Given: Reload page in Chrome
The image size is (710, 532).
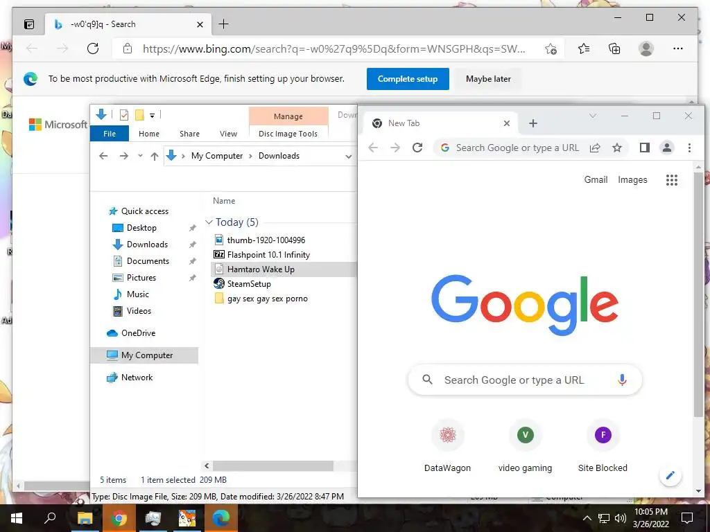Looking at the screenshot, I should (x=417, y=148).
